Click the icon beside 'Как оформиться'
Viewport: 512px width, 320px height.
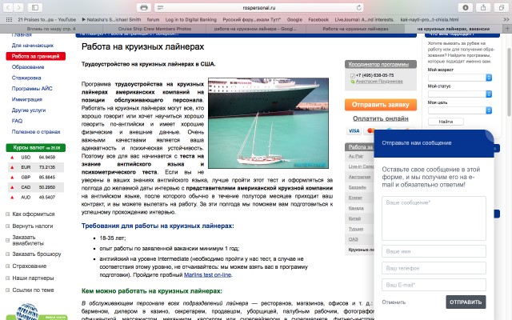tap(6, 214)
